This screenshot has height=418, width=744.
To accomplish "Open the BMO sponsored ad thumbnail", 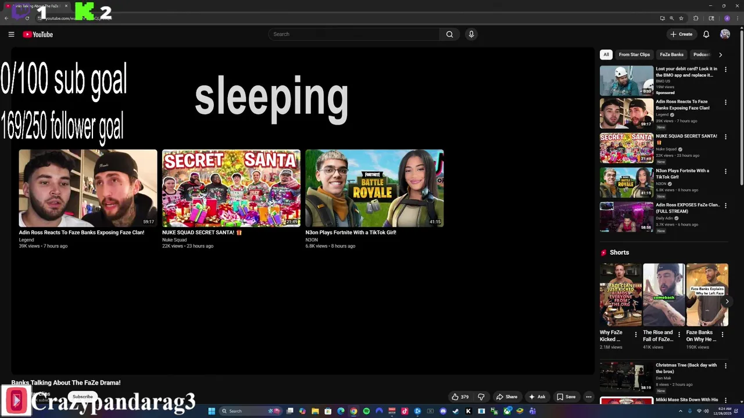I will [627, 81].
